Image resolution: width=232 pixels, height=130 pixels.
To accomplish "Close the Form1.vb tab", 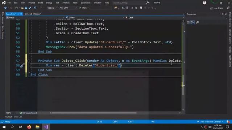I will pos(21,14).
